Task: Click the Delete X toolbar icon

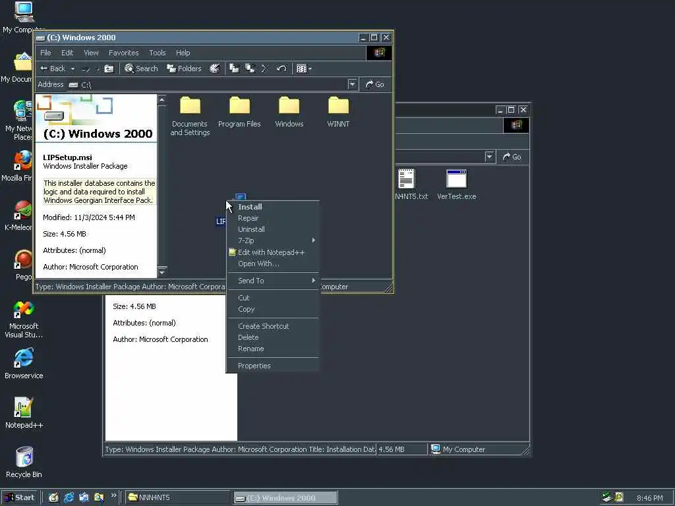Action: [x=265, y=69]
